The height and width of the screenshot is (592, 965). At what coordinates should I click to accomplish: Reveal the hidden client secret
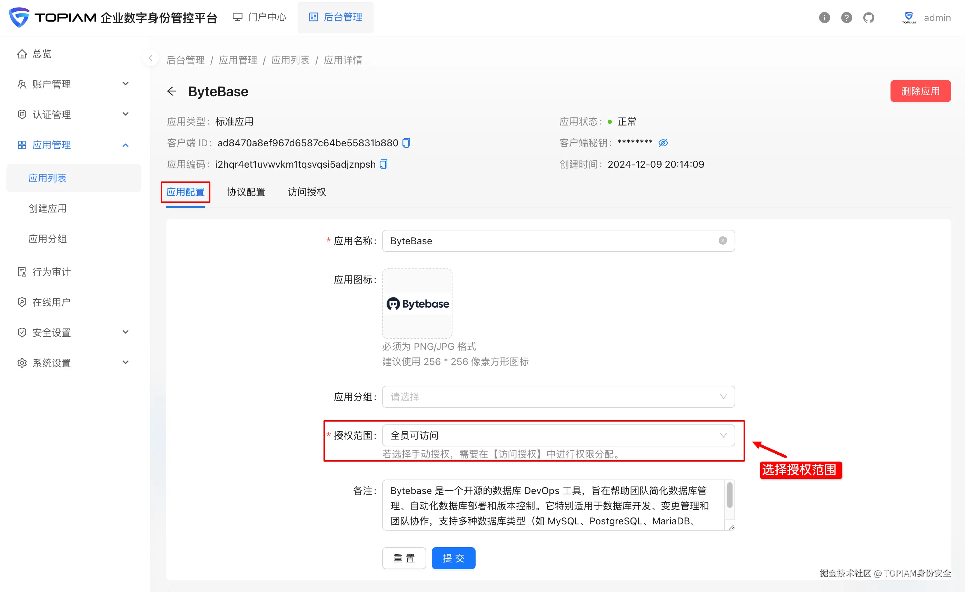tap(663, 143)
